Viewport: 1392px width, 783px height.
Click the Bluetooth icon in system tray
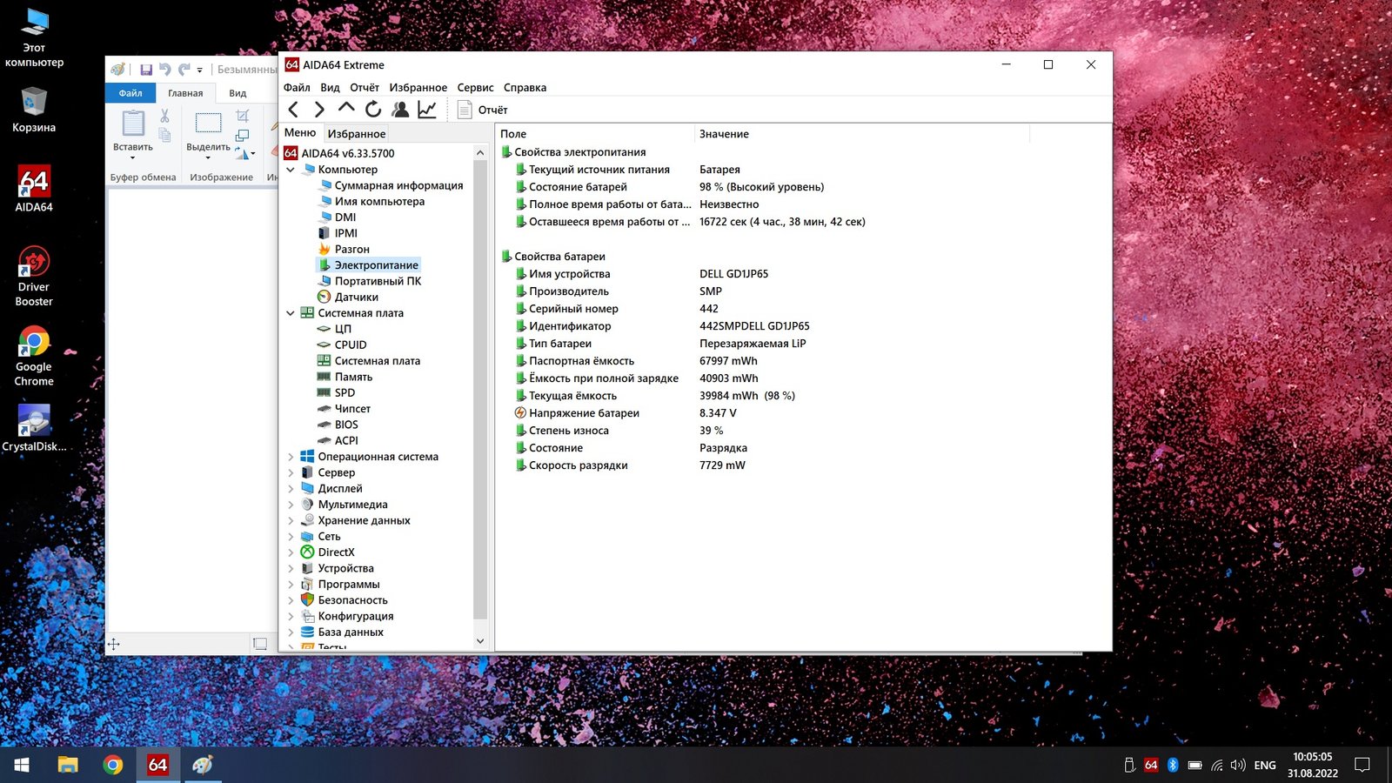point(1173,765)
